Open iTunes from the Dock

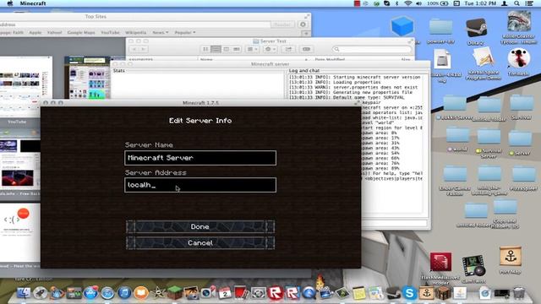pos(124,293)
